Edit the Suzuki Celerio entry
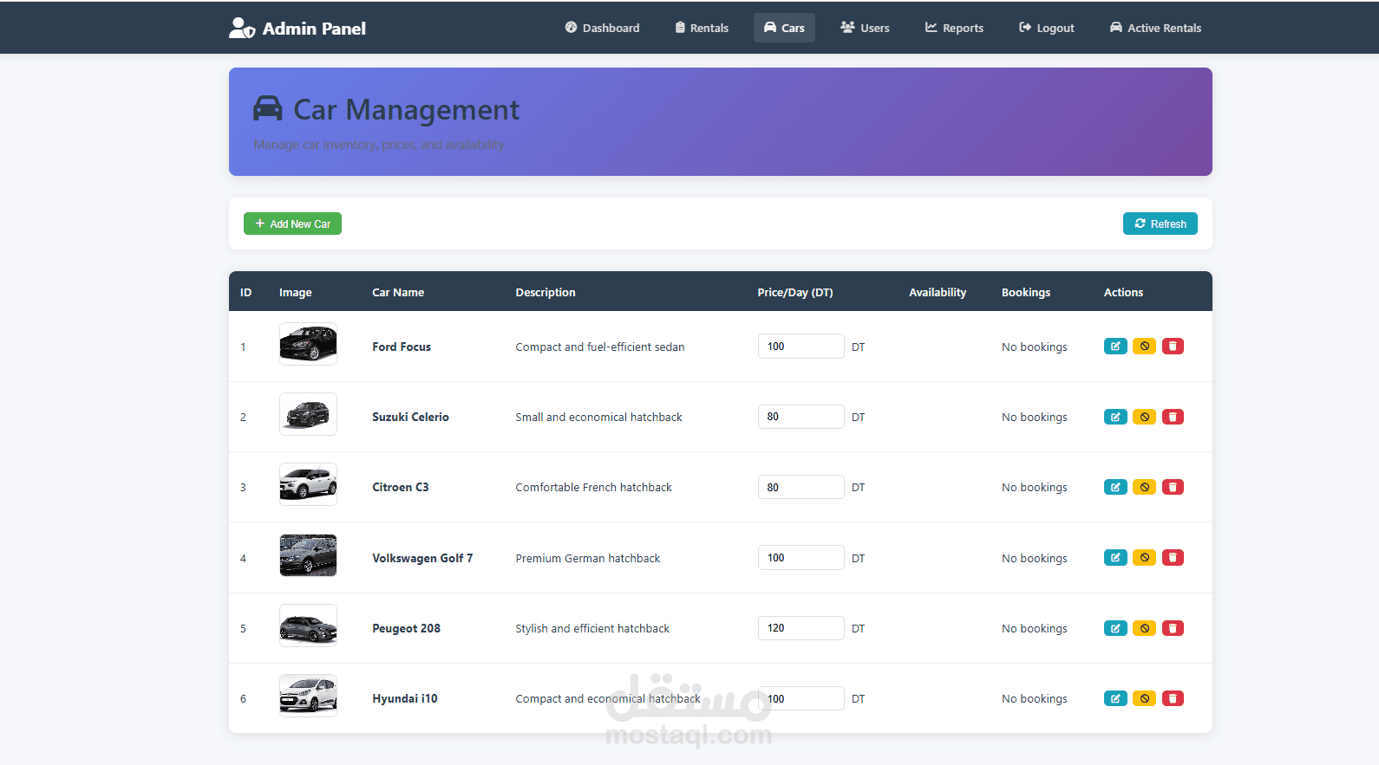The image size is (1379, 765). pos(1115,417)
